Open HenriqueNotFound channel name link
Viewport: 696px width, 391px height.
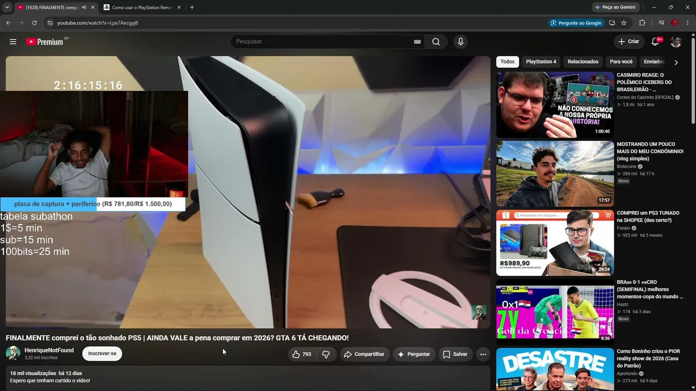click(x=49, y=350)
